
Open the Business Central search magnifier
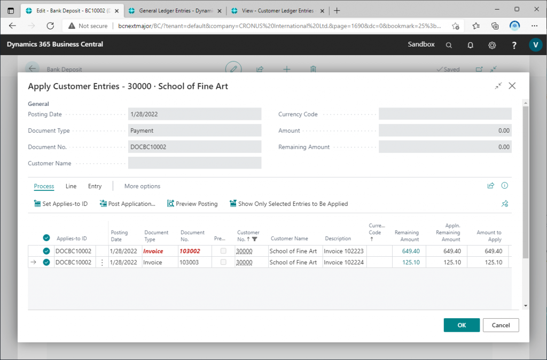(x=449, y=45)
